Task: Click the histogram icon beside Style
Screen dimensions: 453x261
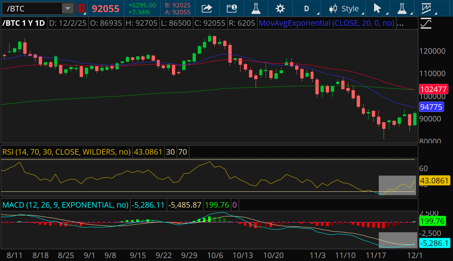Action: pyautogui.click(x=333, y=8)
